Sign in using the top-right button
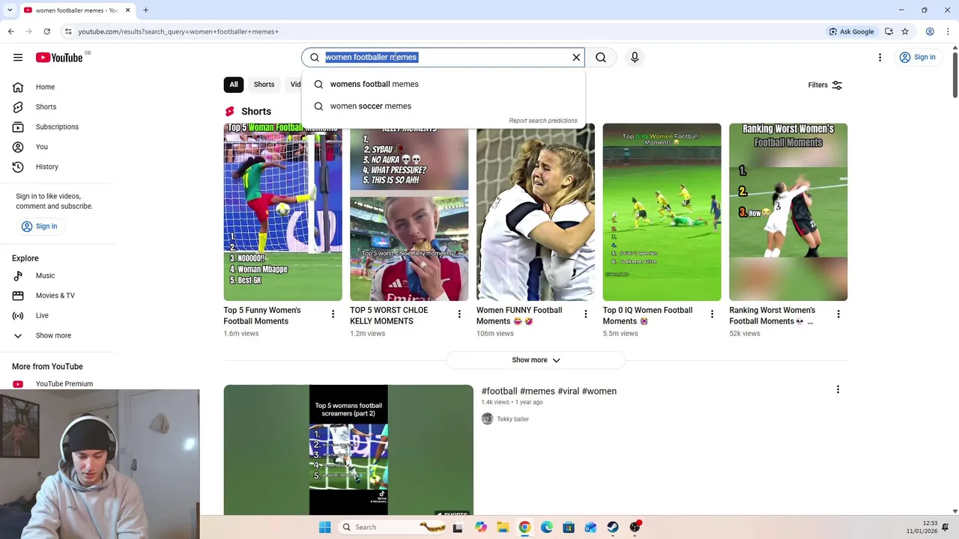Screen dimensions: 959x539 point(917,57)
